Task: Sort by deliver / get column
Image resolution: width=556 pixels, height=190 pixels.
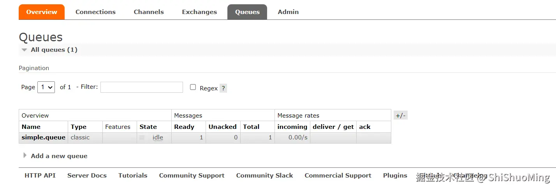Action: [333, 127]
